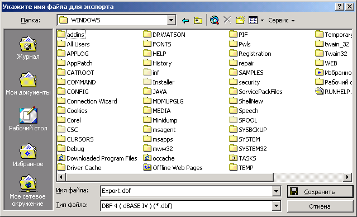Select the Избранное folder in the list

pos(334,73)
